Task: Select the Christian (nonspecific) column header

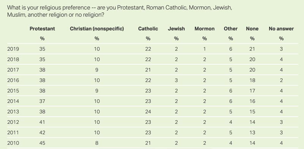Action: pos(97,29)
